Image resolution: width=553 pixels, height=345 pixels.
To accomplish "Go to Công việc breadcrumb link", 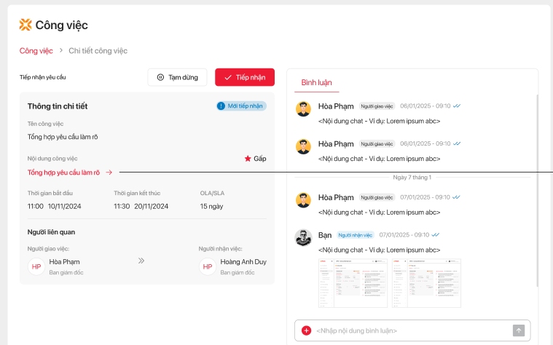I will 36,51.
